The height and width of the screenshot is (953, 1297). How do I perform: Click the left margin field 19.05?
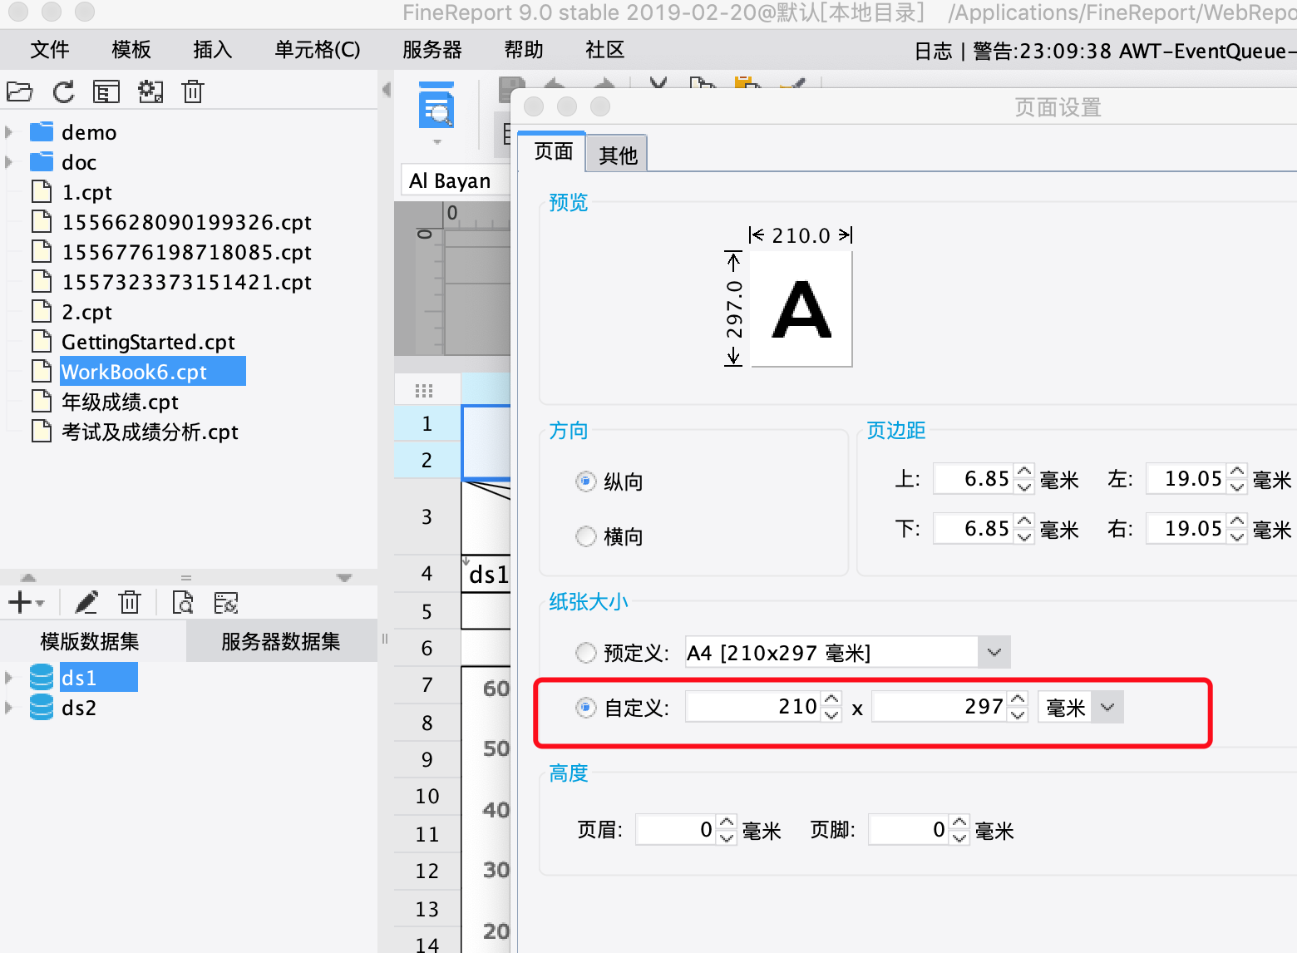[x=1186, y=479]
